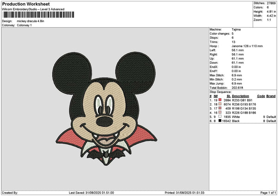The width and height of the screenshot is (278, 196).
Task: Click the "Max Stitch:" label
Action: click(217, 75)
